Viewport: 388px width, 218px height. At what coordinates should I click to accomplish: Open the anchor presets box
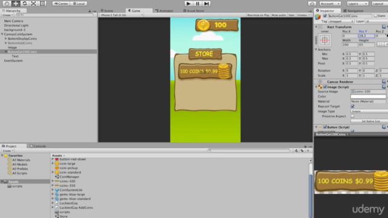point(324,40)
